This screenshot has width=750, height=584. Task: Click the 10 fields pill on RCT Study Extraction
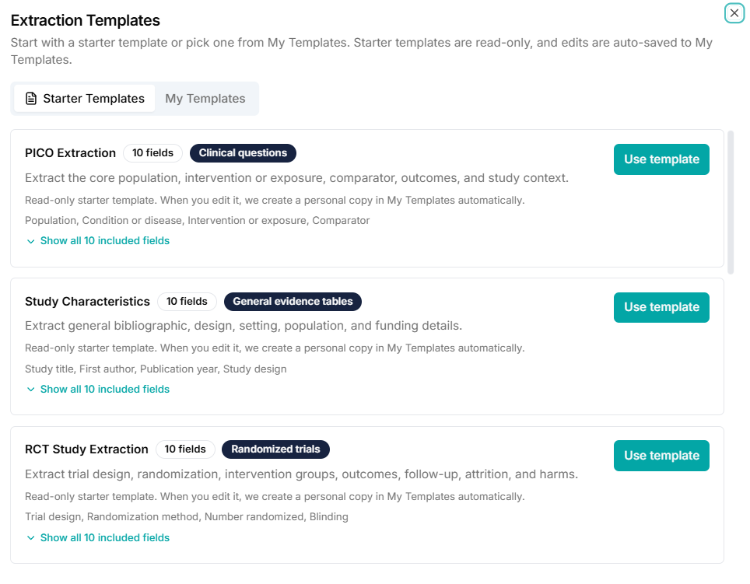(185, 449)
